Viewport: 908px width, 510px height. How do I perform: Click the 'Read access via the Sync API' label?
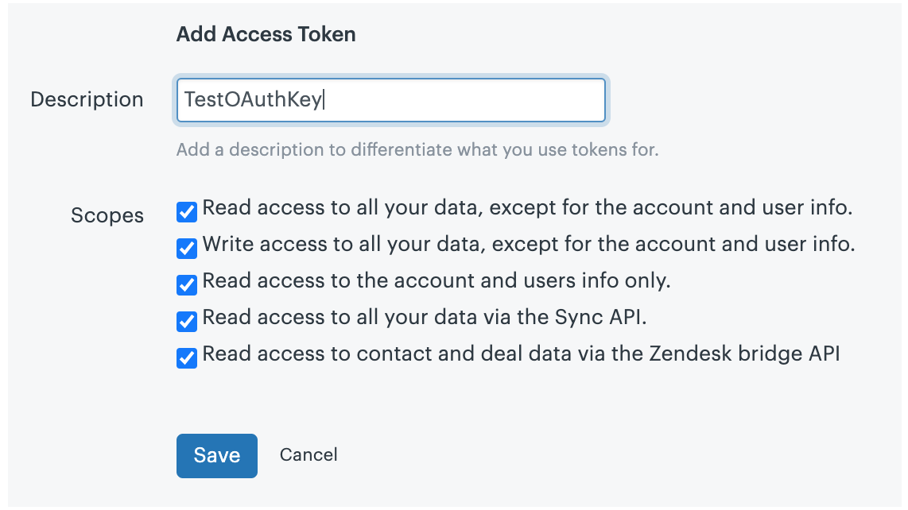tap(424, 317)
